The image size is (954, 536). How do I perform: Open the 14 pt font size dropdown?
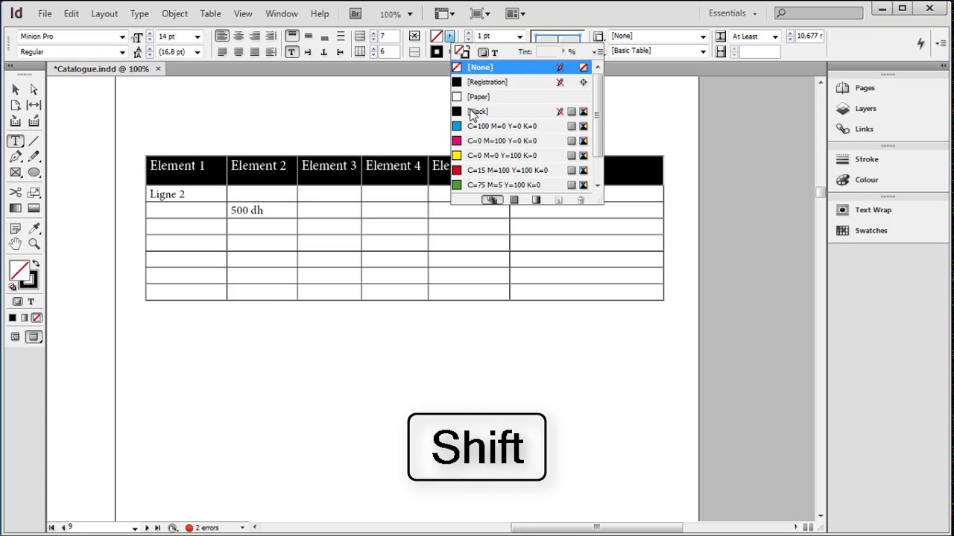click(x=198, y=36)
